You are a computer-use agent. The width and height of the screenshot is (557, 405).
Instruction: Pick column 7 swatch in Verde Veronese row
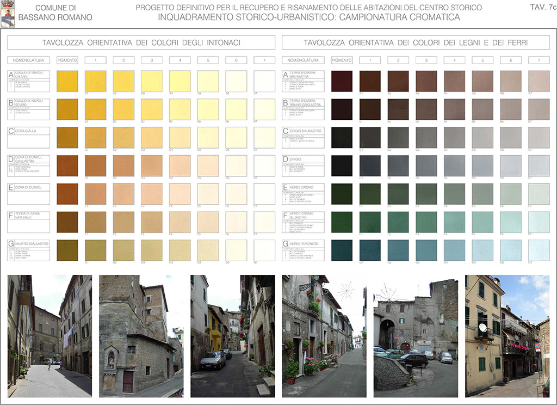pos(539,250)
